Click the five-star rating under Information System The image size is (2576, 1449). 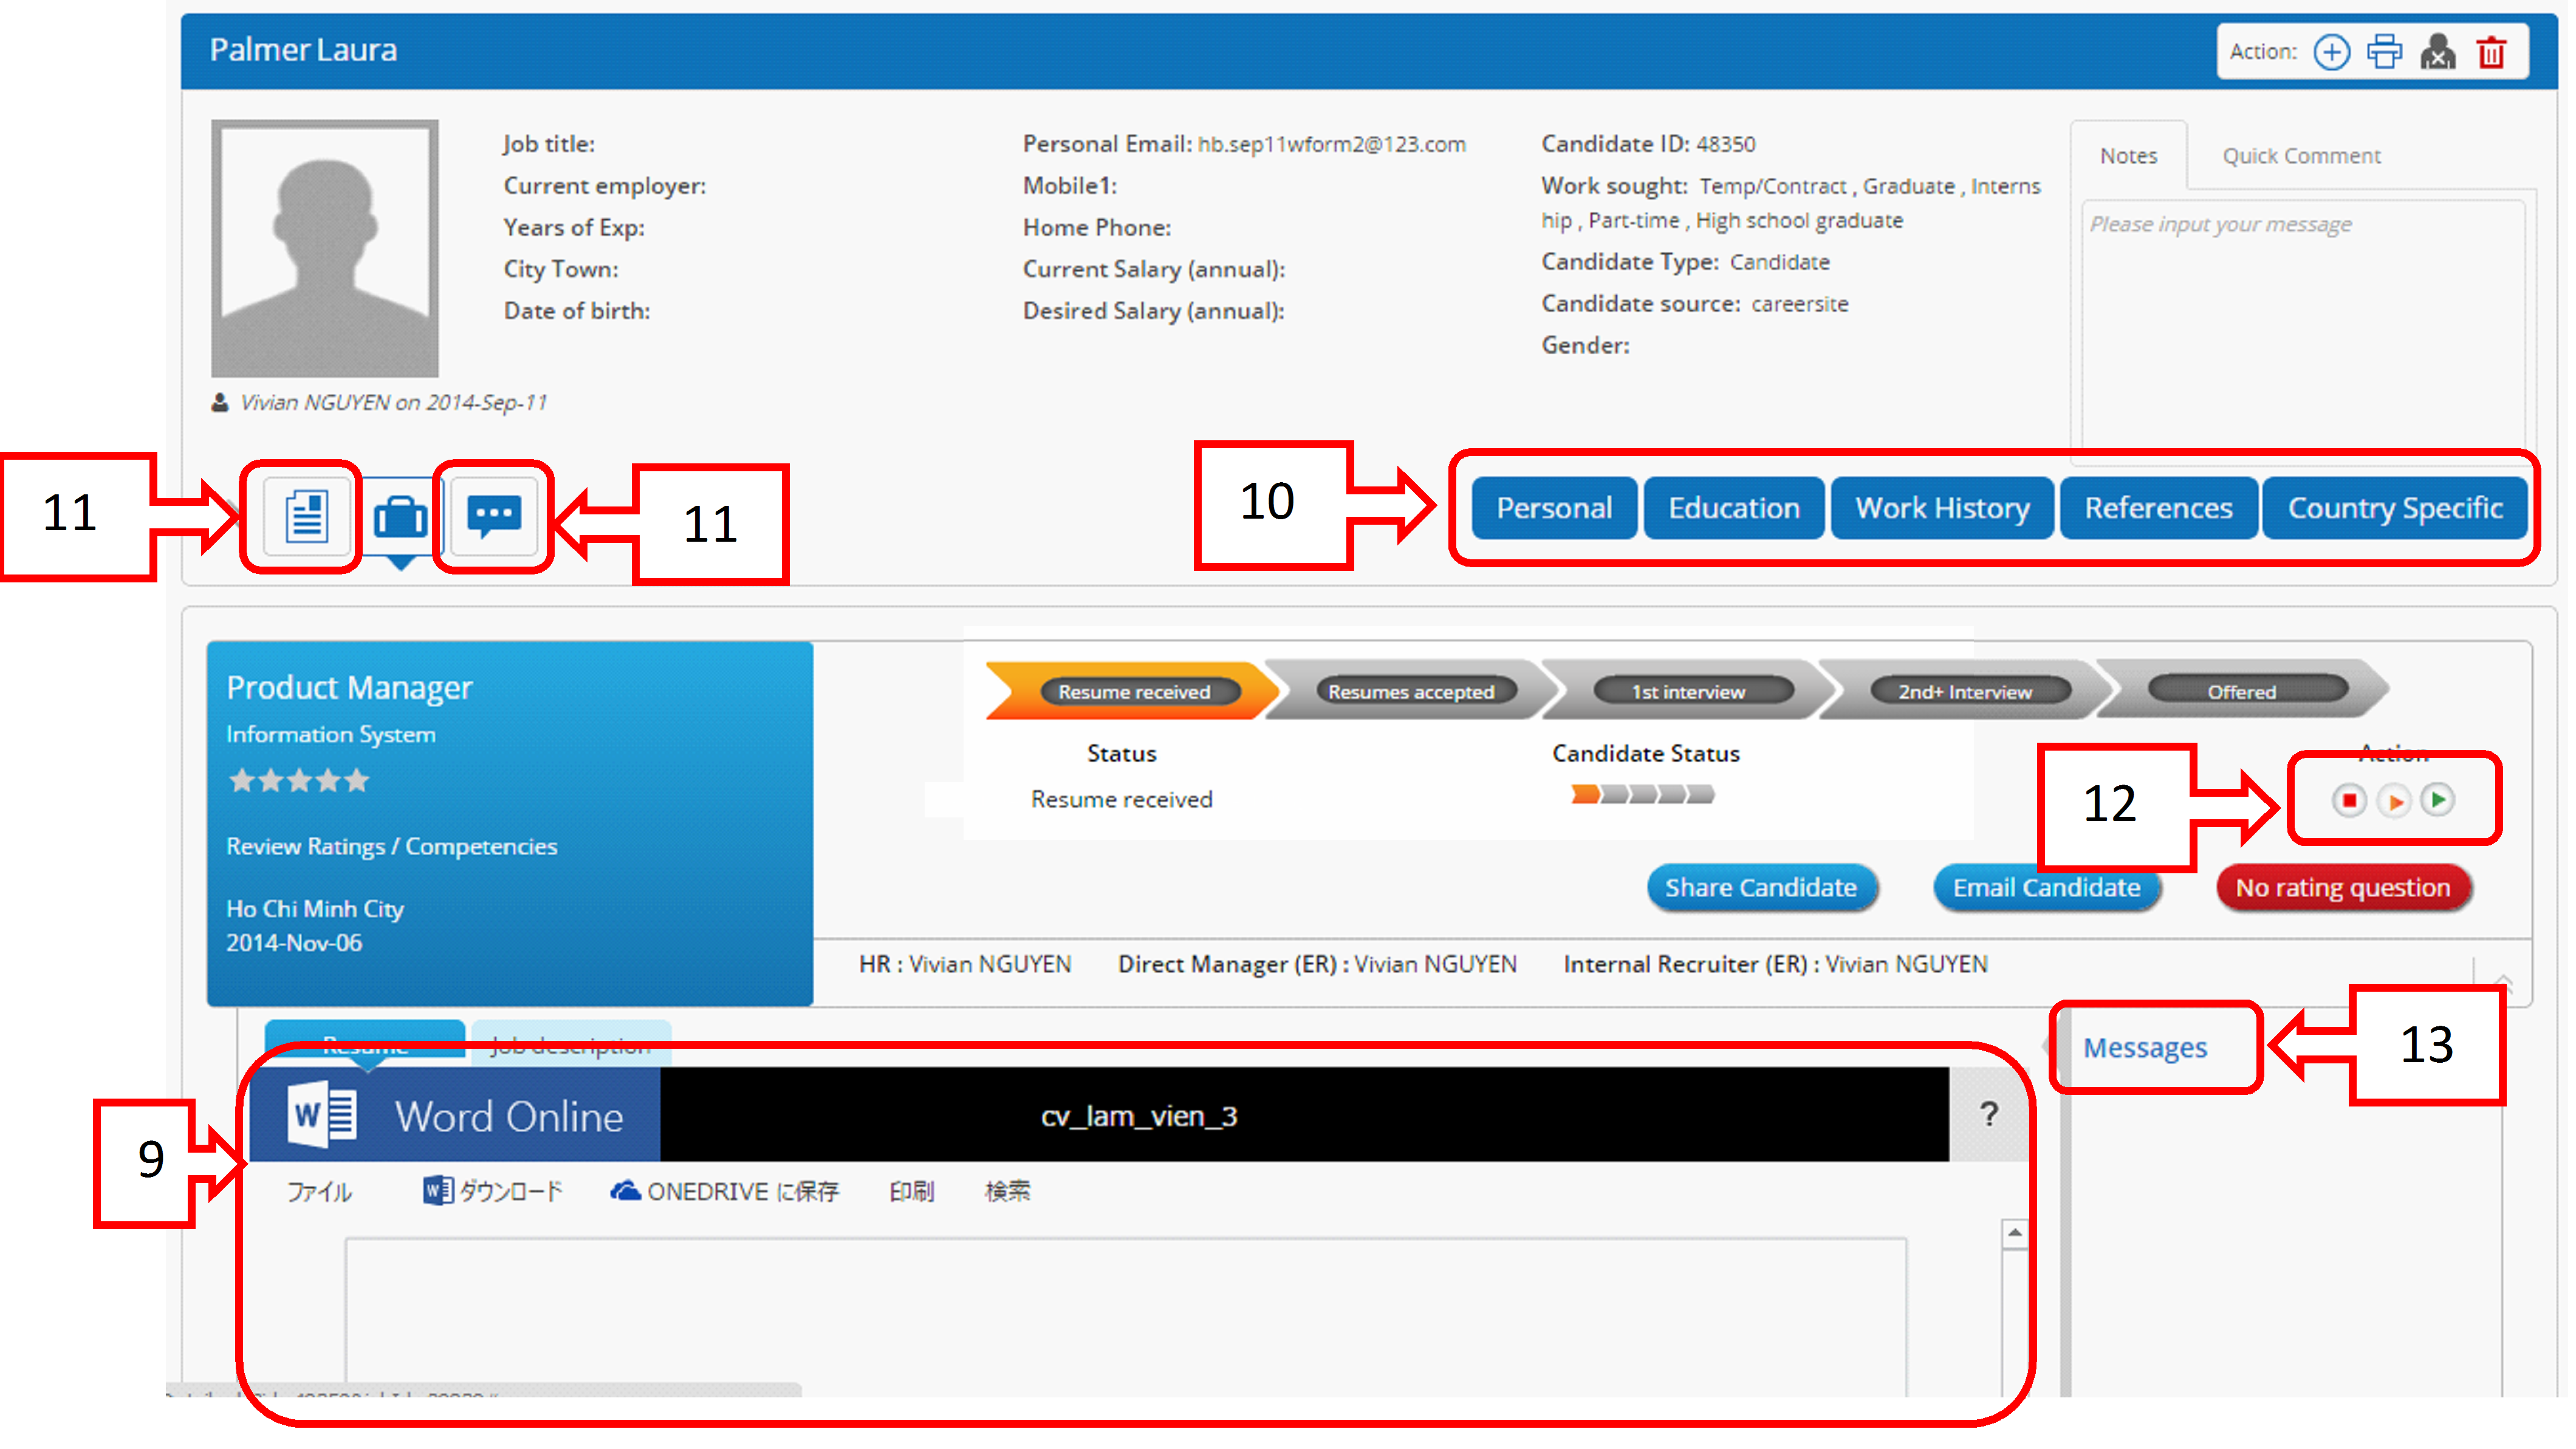tap(299, 780)
